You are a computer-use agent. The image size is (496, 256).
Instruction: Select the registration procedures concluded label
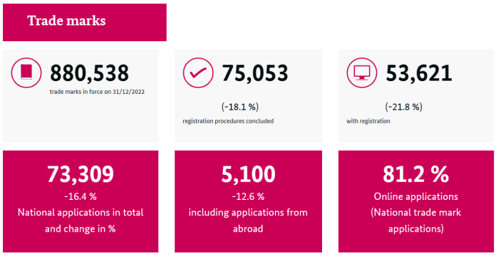pyautogui.click(x=228, y=121)
